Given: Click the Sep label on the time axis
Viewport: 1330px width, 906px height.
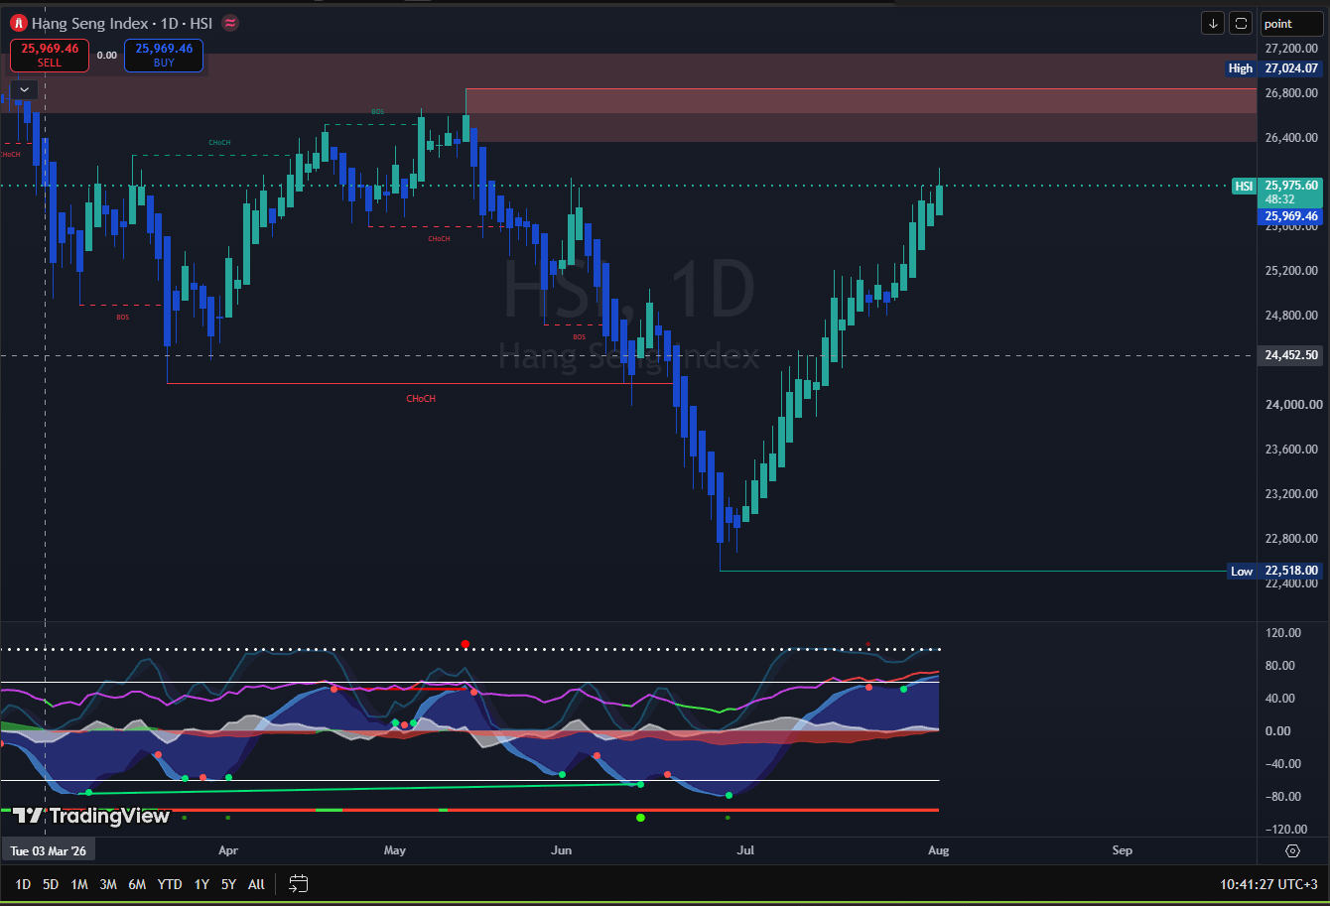Looking at the screenshot, I should coord(1123,850).
